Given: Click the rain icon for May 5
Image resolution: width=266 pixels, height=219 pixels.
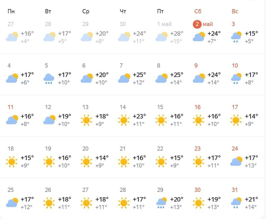Looking at the screenshot, I should 49,79.
